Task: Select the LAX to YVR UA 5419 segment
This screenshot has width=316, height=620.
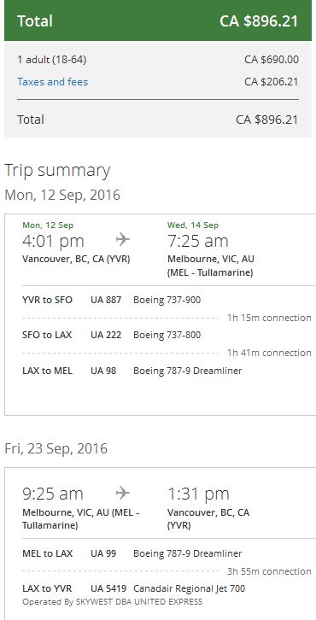Action: 134,588
